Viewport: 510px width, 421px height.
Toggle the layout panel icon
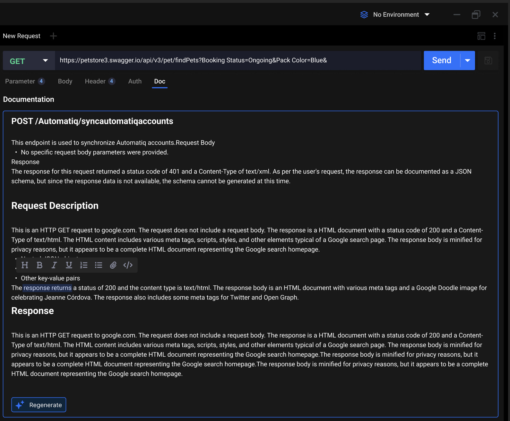pos(481,36)
